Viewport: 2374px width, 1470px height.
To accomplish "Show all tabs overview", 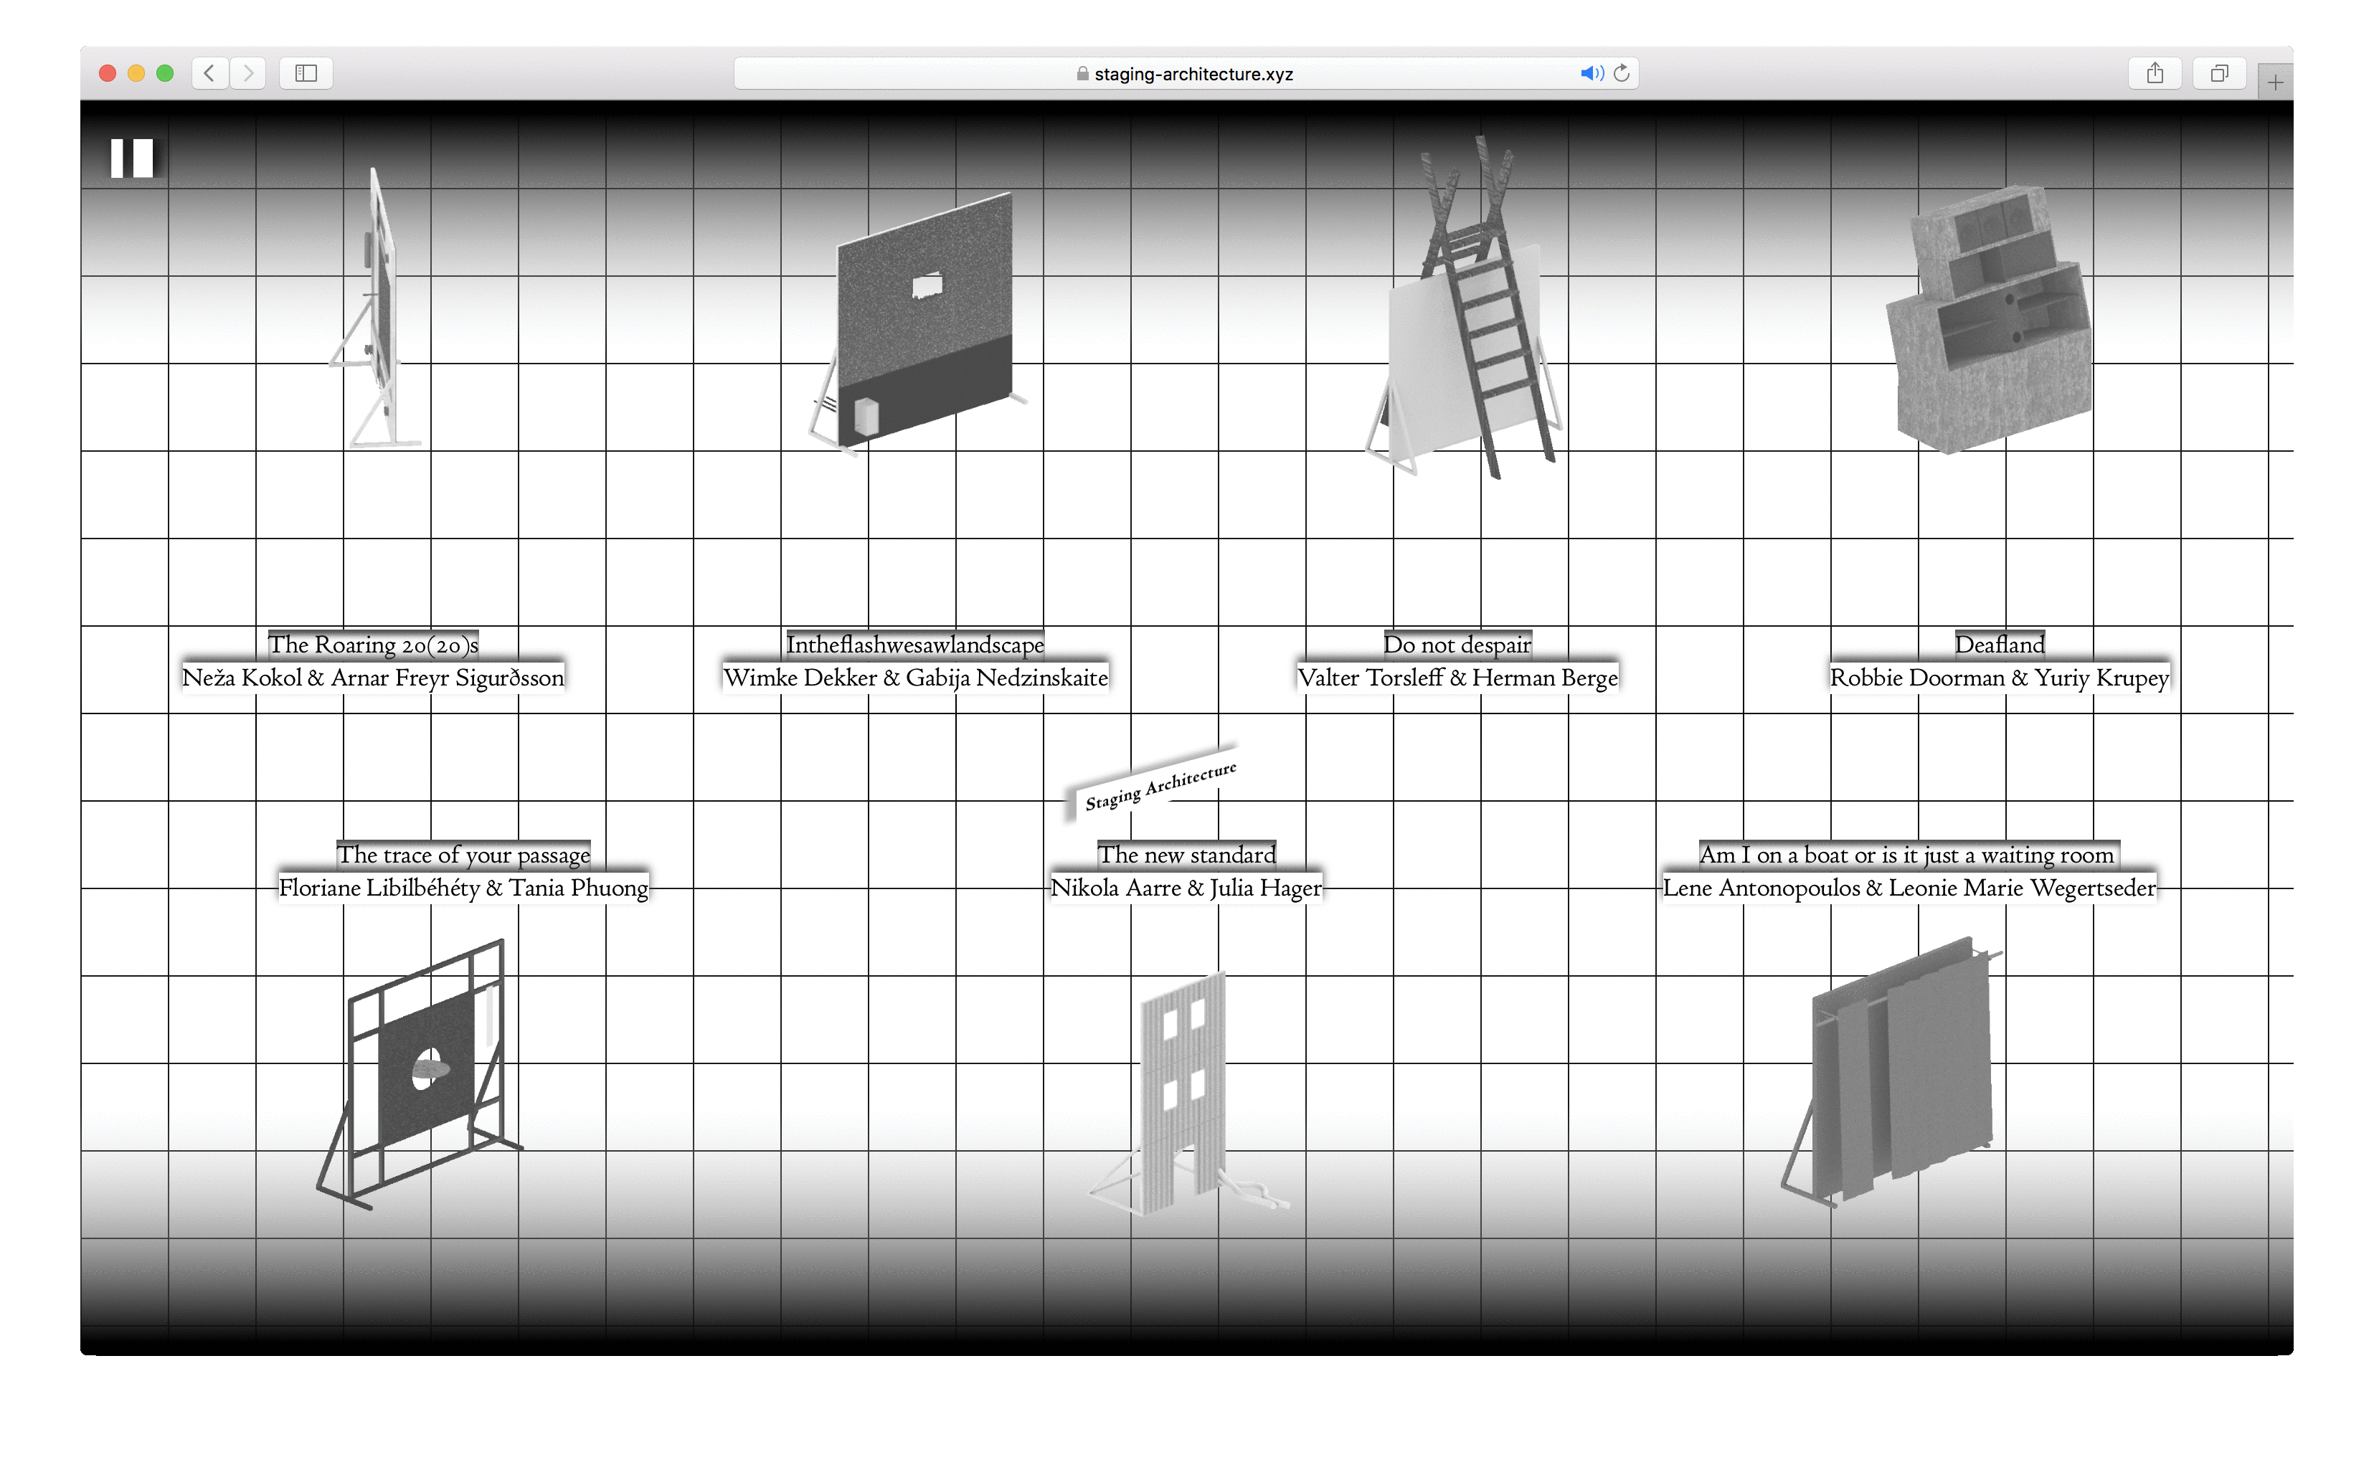I will coord(2219,73).
